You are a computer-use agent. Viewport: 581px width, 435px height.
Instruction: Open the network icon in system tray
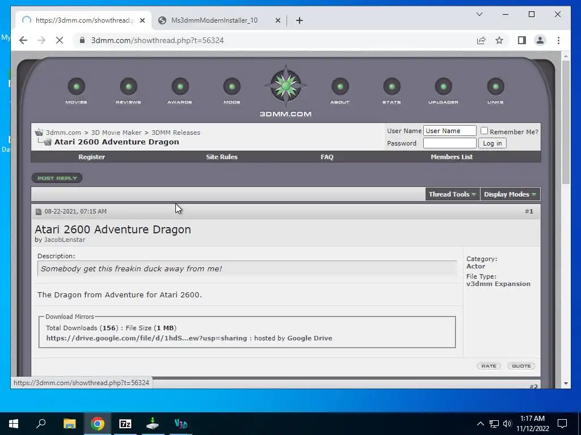pyautogui.click(x=494, y=424)
